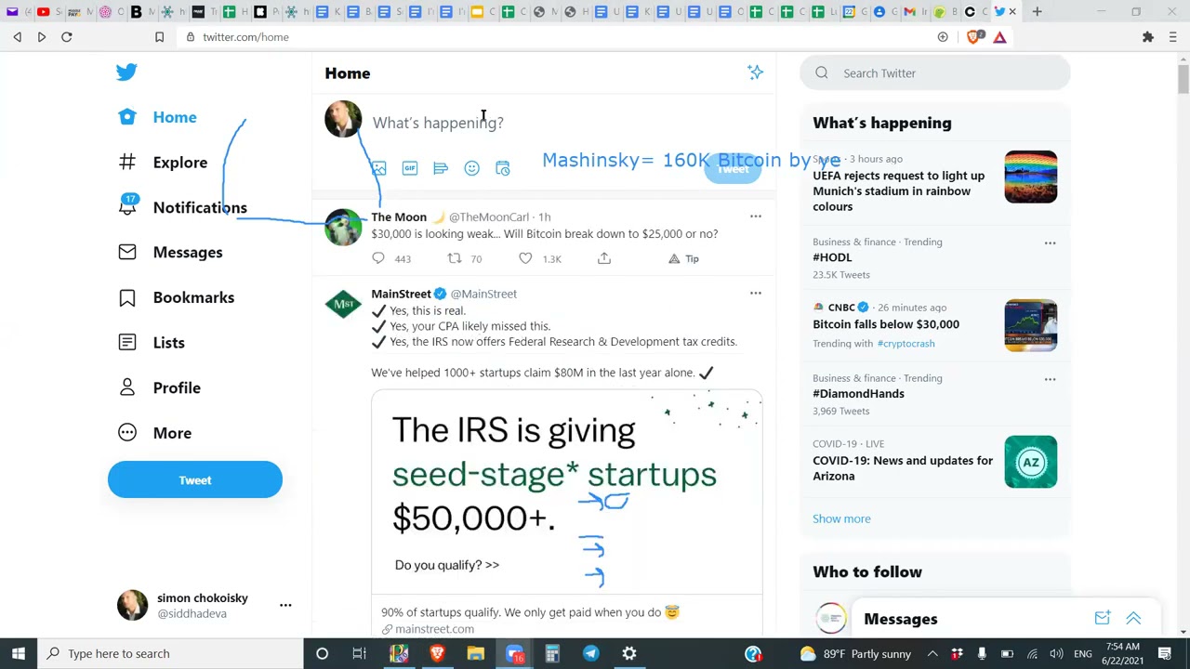Open UEFA rainbow stadium thumbnail

(x=1030, y=177)
